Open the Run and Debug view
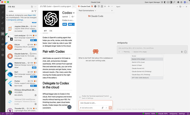 point(3,23)
